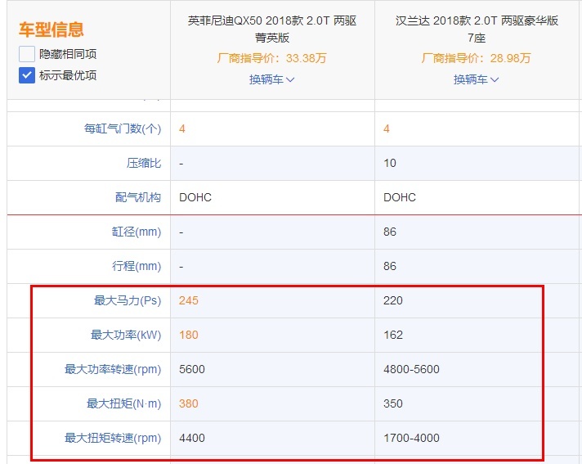The height and width of the screenshot is (464, 582).
Task: Click DOHC value in 汉兰达 column
Action: point(400,197)
